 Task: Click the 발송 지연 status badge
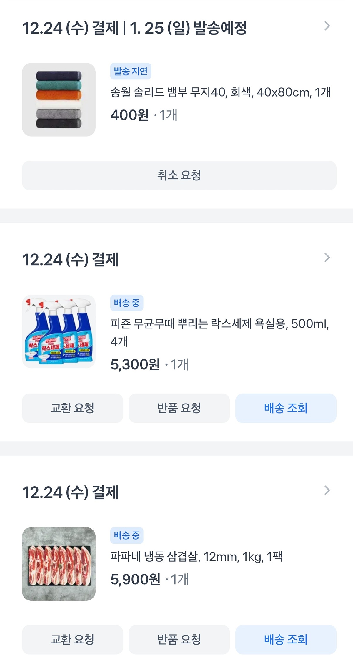click(131, 71)
